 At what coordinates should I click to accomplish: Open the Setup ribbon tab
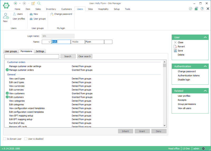[117, 9]
